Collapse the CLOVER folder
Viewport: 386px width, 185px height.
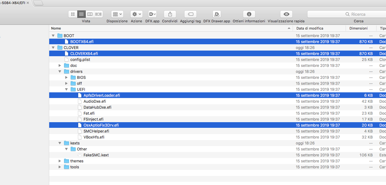coord(53,48)
